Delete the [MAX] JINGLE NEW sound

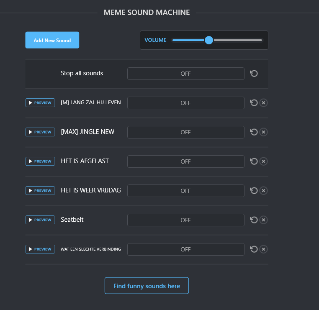coord(263,132)
